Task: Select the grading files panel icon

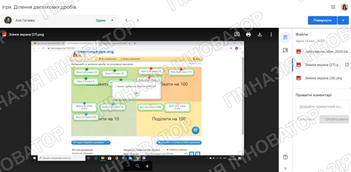Action: coord(285,37)
